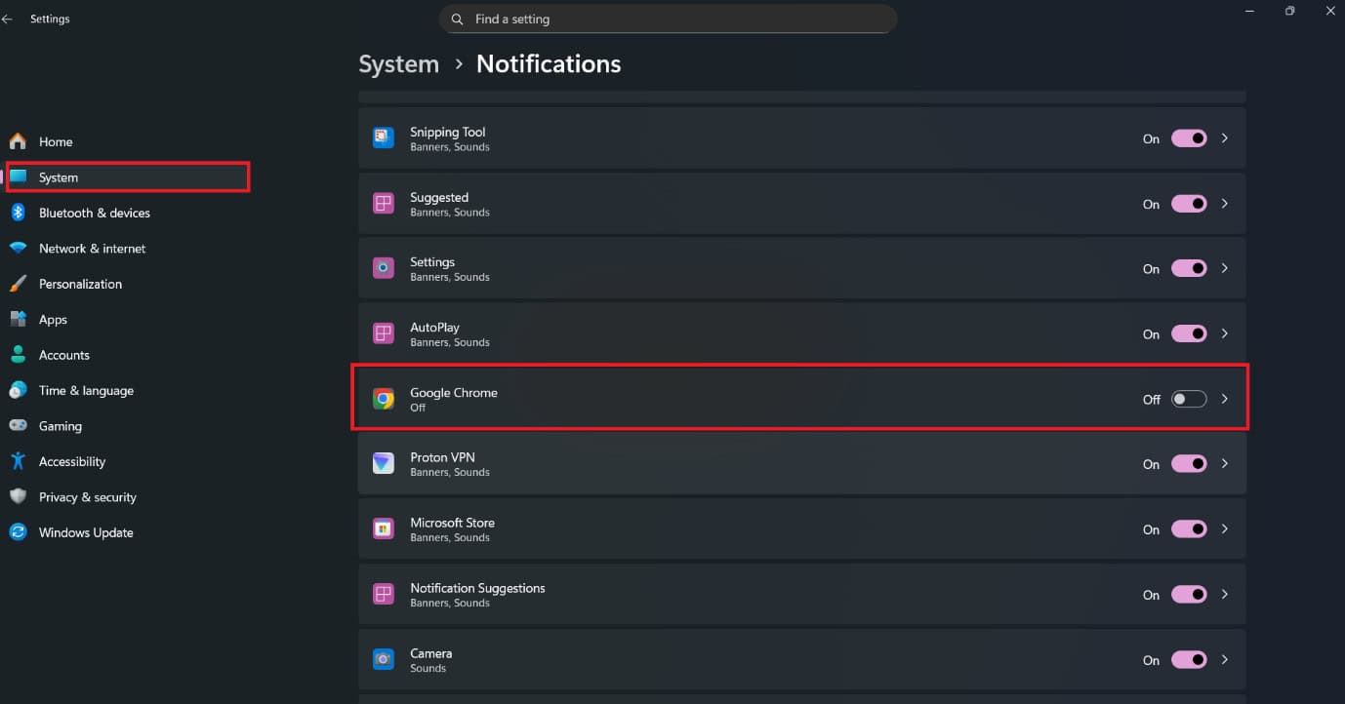Expand Snipping Tool notification options chevron
The width and height of the screenshot is (1345, 704).
coord(1225,138)
